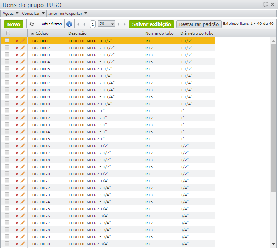Sort by Norma do tubo column header
This screenshot has height=248, width=278.
160,33
